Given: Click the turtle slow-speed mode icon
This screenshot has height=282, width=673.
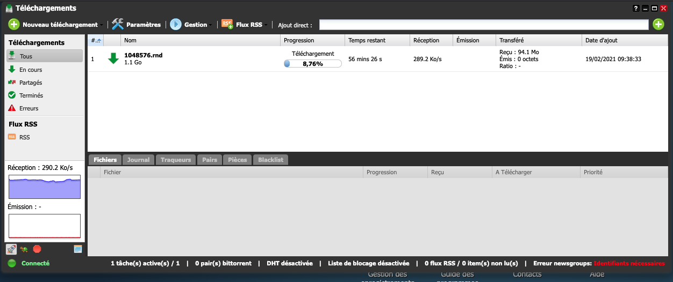Looking at the screenshot, I should coord(24,249).
